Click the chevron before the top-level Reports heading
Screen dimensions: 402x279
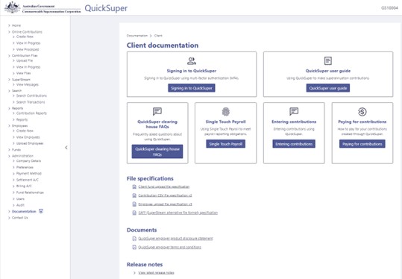[x=9, y=108]
